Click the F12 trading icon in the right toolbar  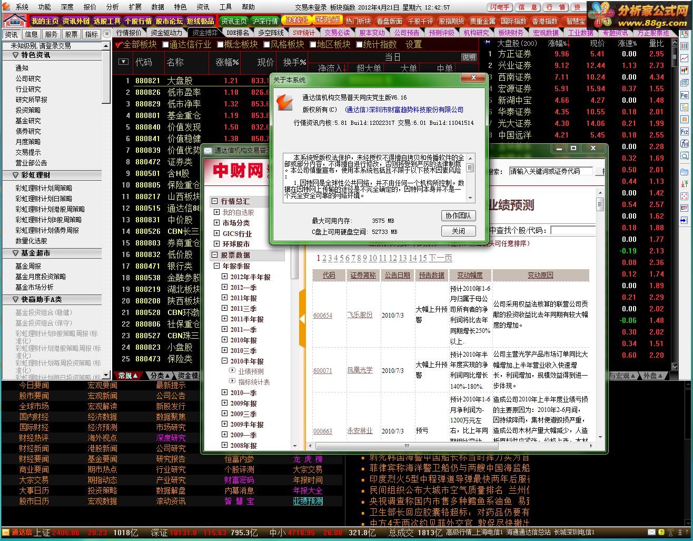(x=685, y=132)
